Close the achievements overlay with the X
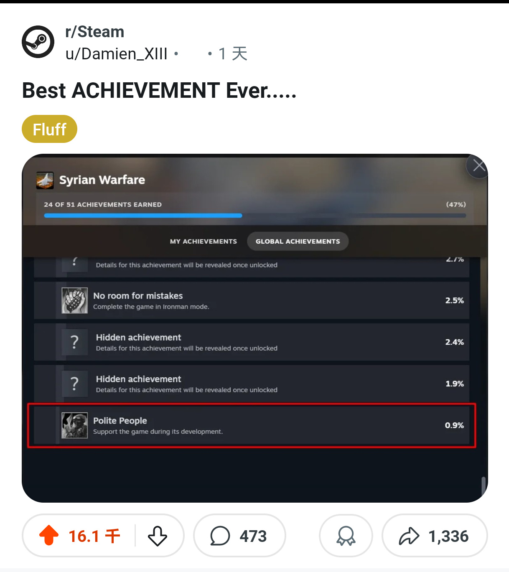Screen dimensions: 509x572 tap(478, 166)
